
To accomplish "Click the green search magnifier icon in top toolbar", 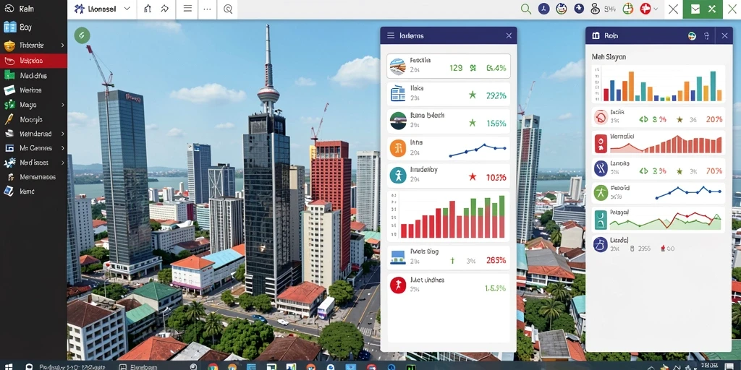I will [x=525, y=9].
